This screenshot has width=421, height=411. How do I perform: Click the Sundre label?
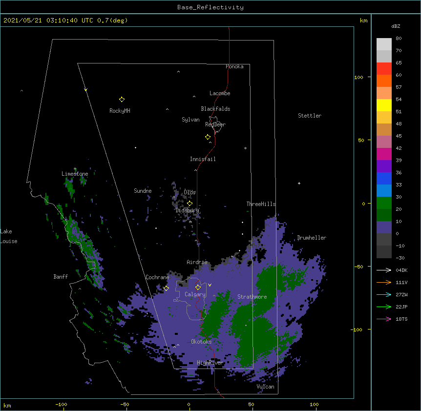[x=143, y=191]
